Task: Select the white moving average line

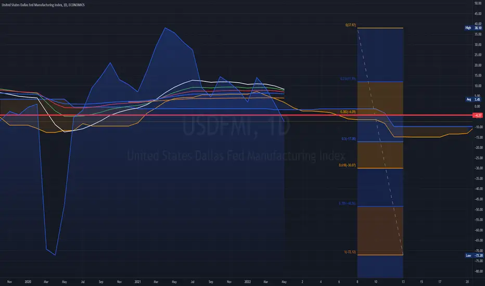Action: click(x=192, y=81)
